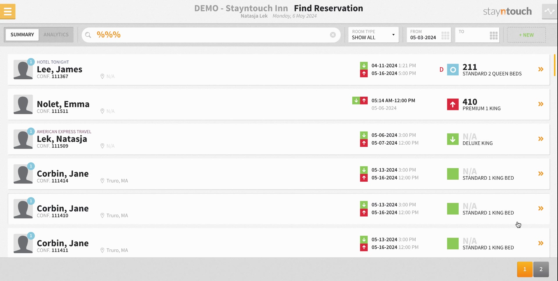Open Lee, James reservation details arrow
Viewport: 558px width, 281px height.
(541, 69)
